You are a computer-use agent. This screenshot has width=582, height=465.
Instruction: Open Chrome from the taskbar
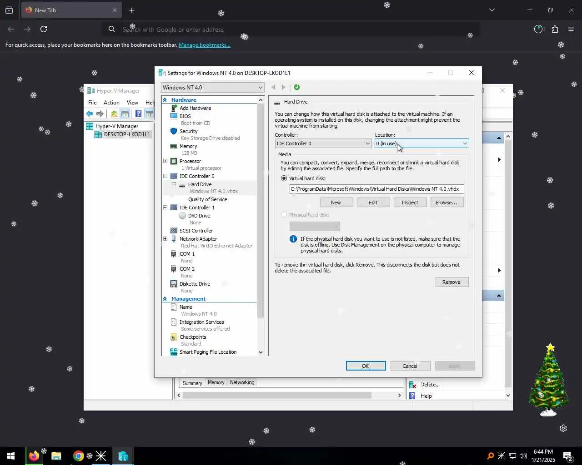coord(79,456)
